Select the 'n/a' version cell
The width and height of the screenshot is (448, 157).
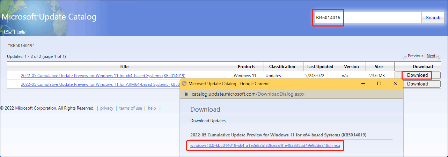[x=345, y=75]
